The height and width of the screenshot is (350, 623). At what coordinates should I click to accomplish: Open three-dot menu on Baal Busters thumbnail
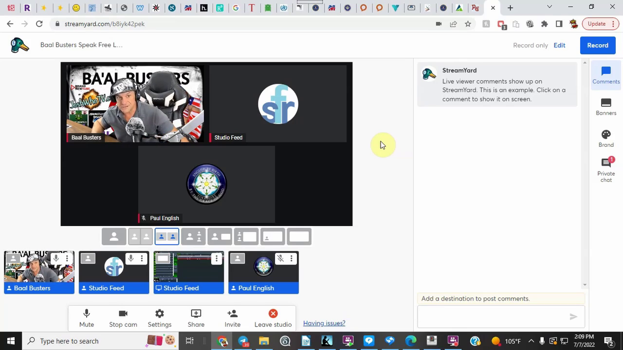click(67, 259)
